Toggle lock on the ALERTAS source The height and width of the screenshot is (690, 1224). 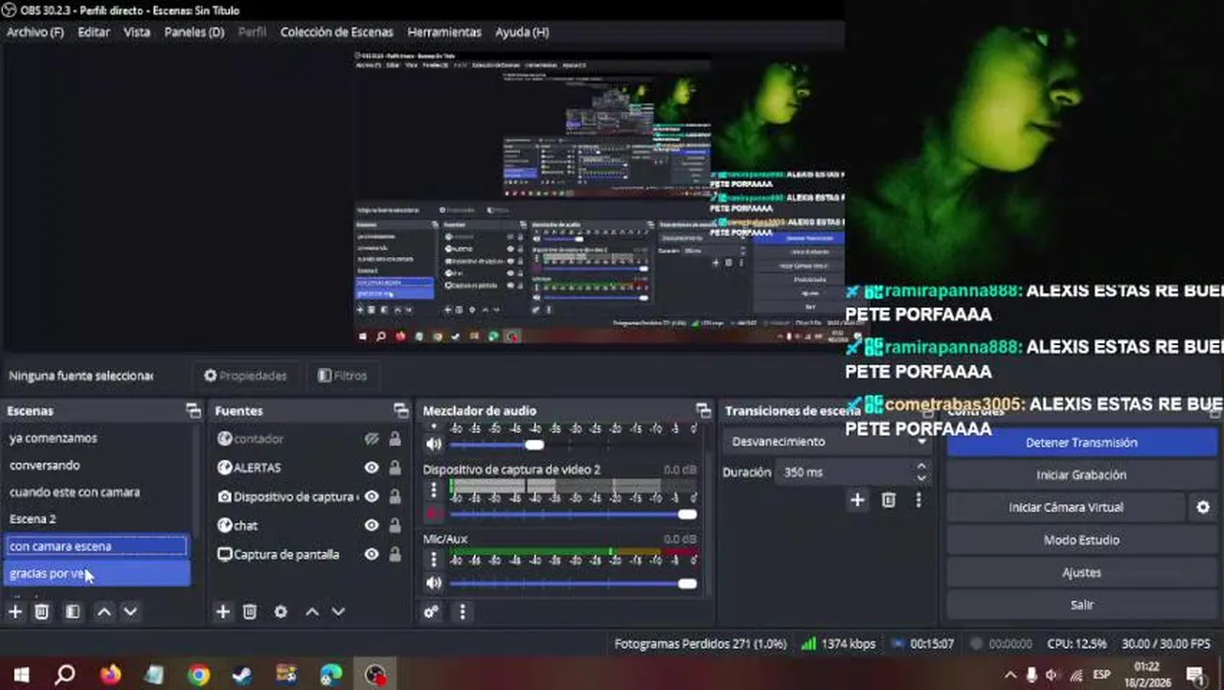[x=395, y=468]
